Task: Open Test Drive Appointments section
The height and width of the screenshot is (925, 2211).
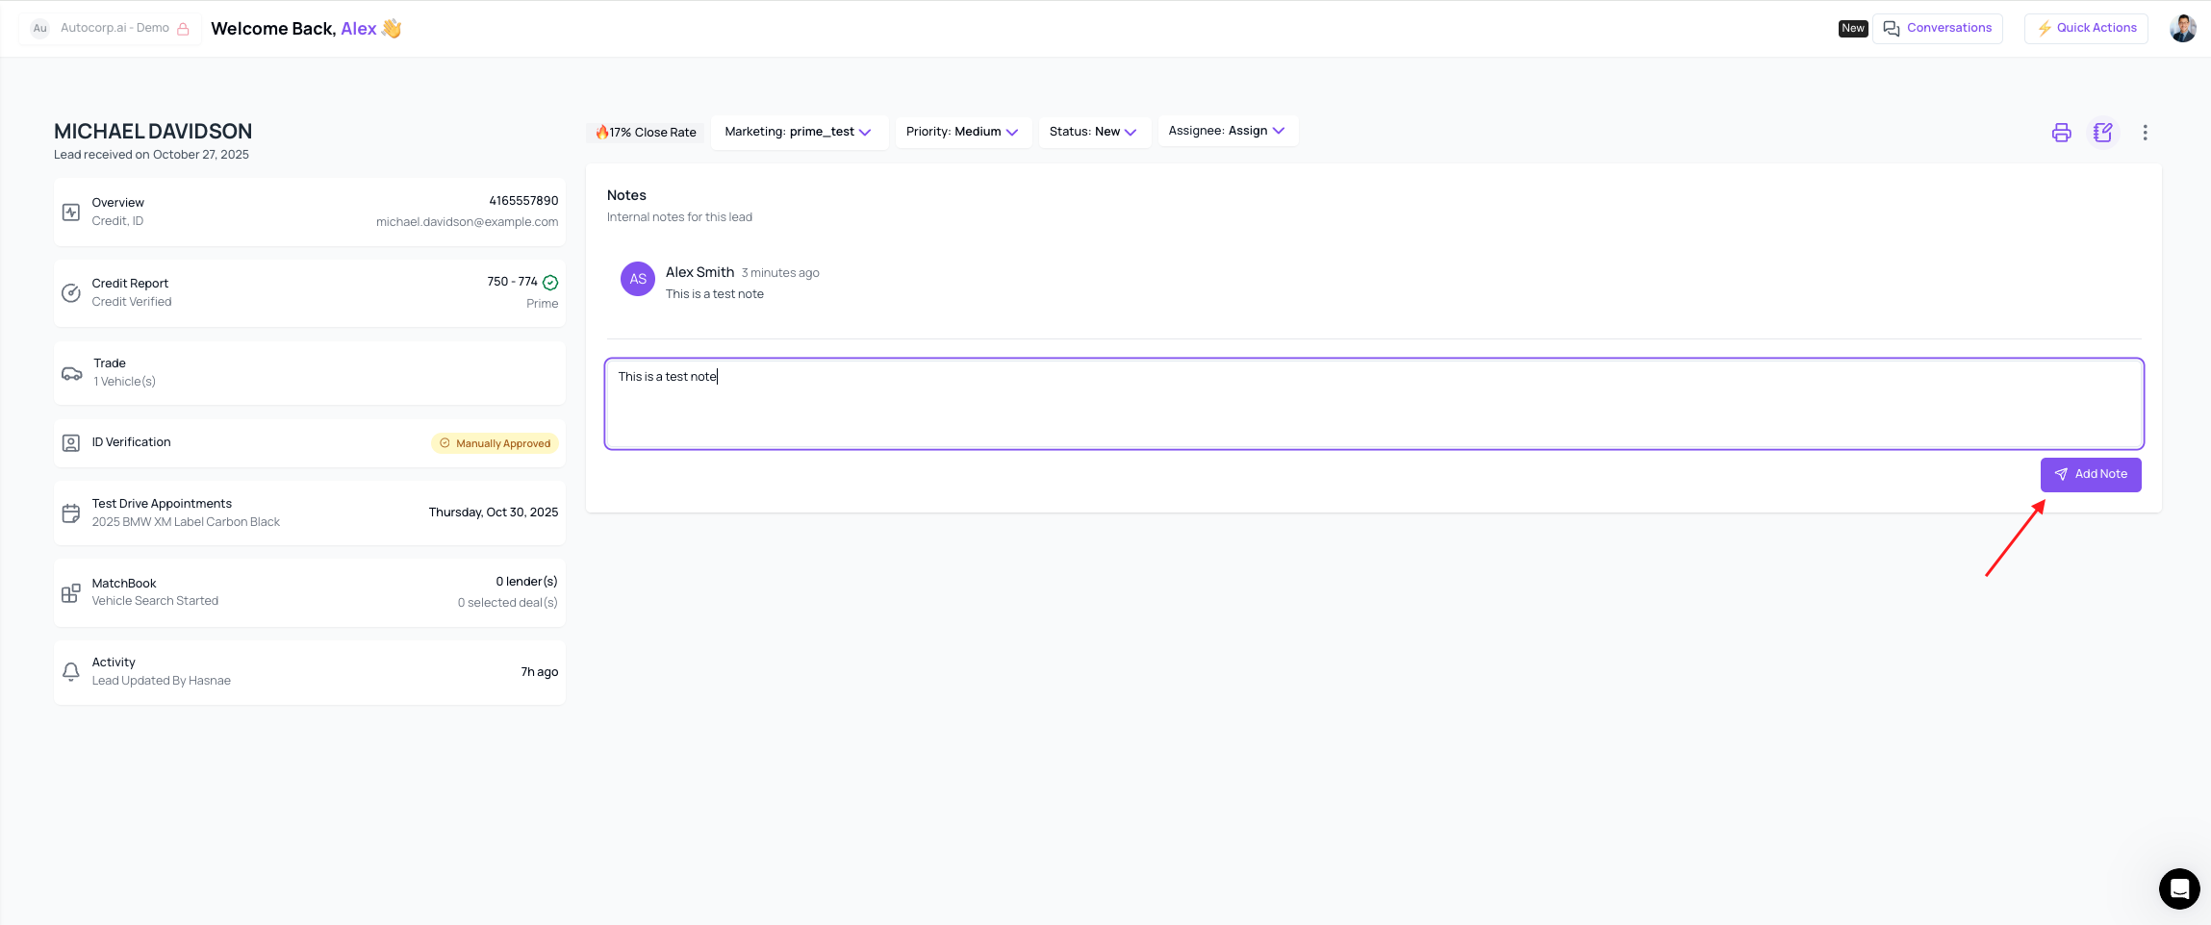Action: click(309, 512)
